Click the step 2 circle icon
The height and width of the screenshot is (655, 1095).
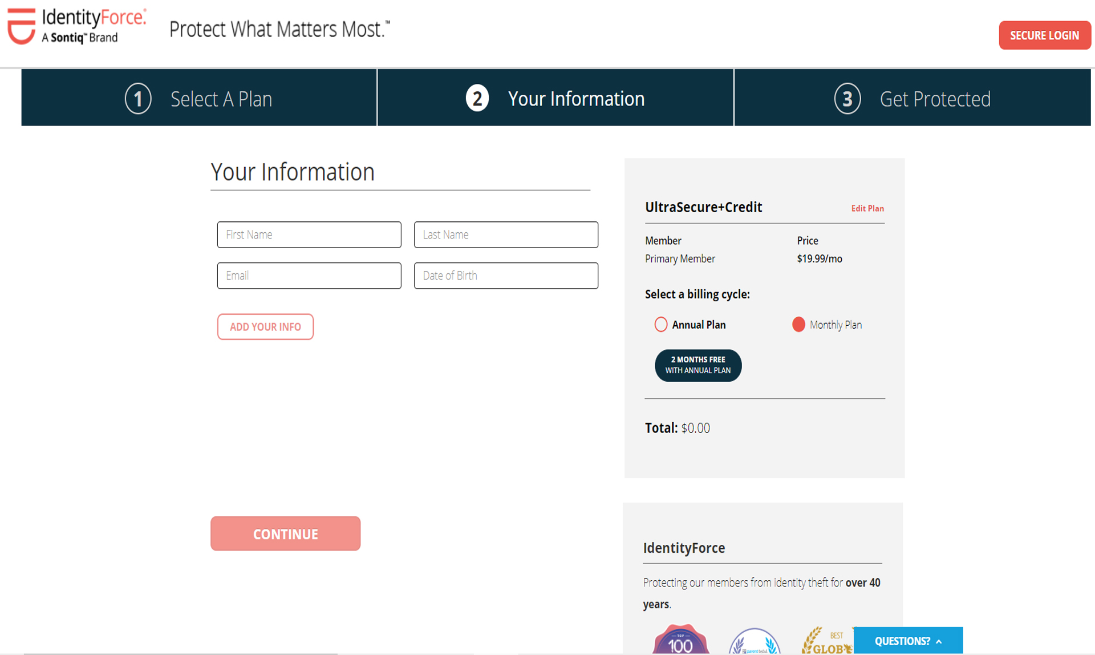(477, 98)
